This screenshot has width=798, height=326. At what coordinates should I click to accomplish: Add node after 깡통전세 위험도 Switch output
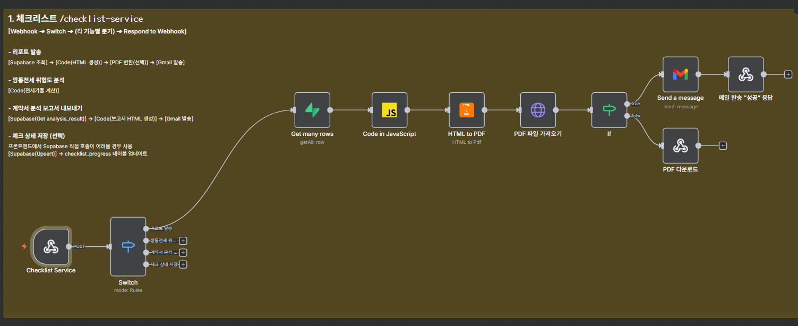(183, 241)
